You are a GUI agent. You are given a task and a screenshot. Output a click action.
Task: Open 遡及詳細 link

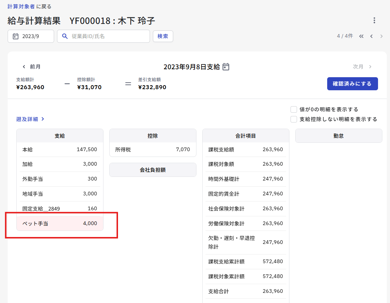pos(30,119)
